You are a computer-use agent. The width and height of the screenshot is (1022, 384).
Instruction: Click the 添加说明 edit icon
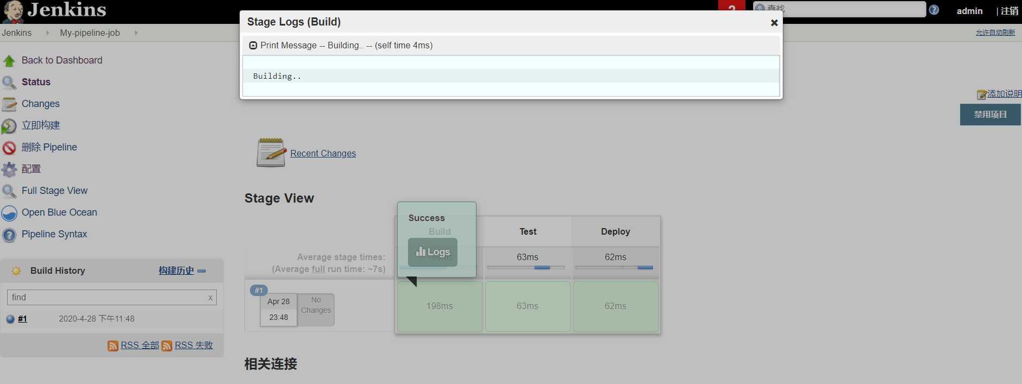(981, 95)
